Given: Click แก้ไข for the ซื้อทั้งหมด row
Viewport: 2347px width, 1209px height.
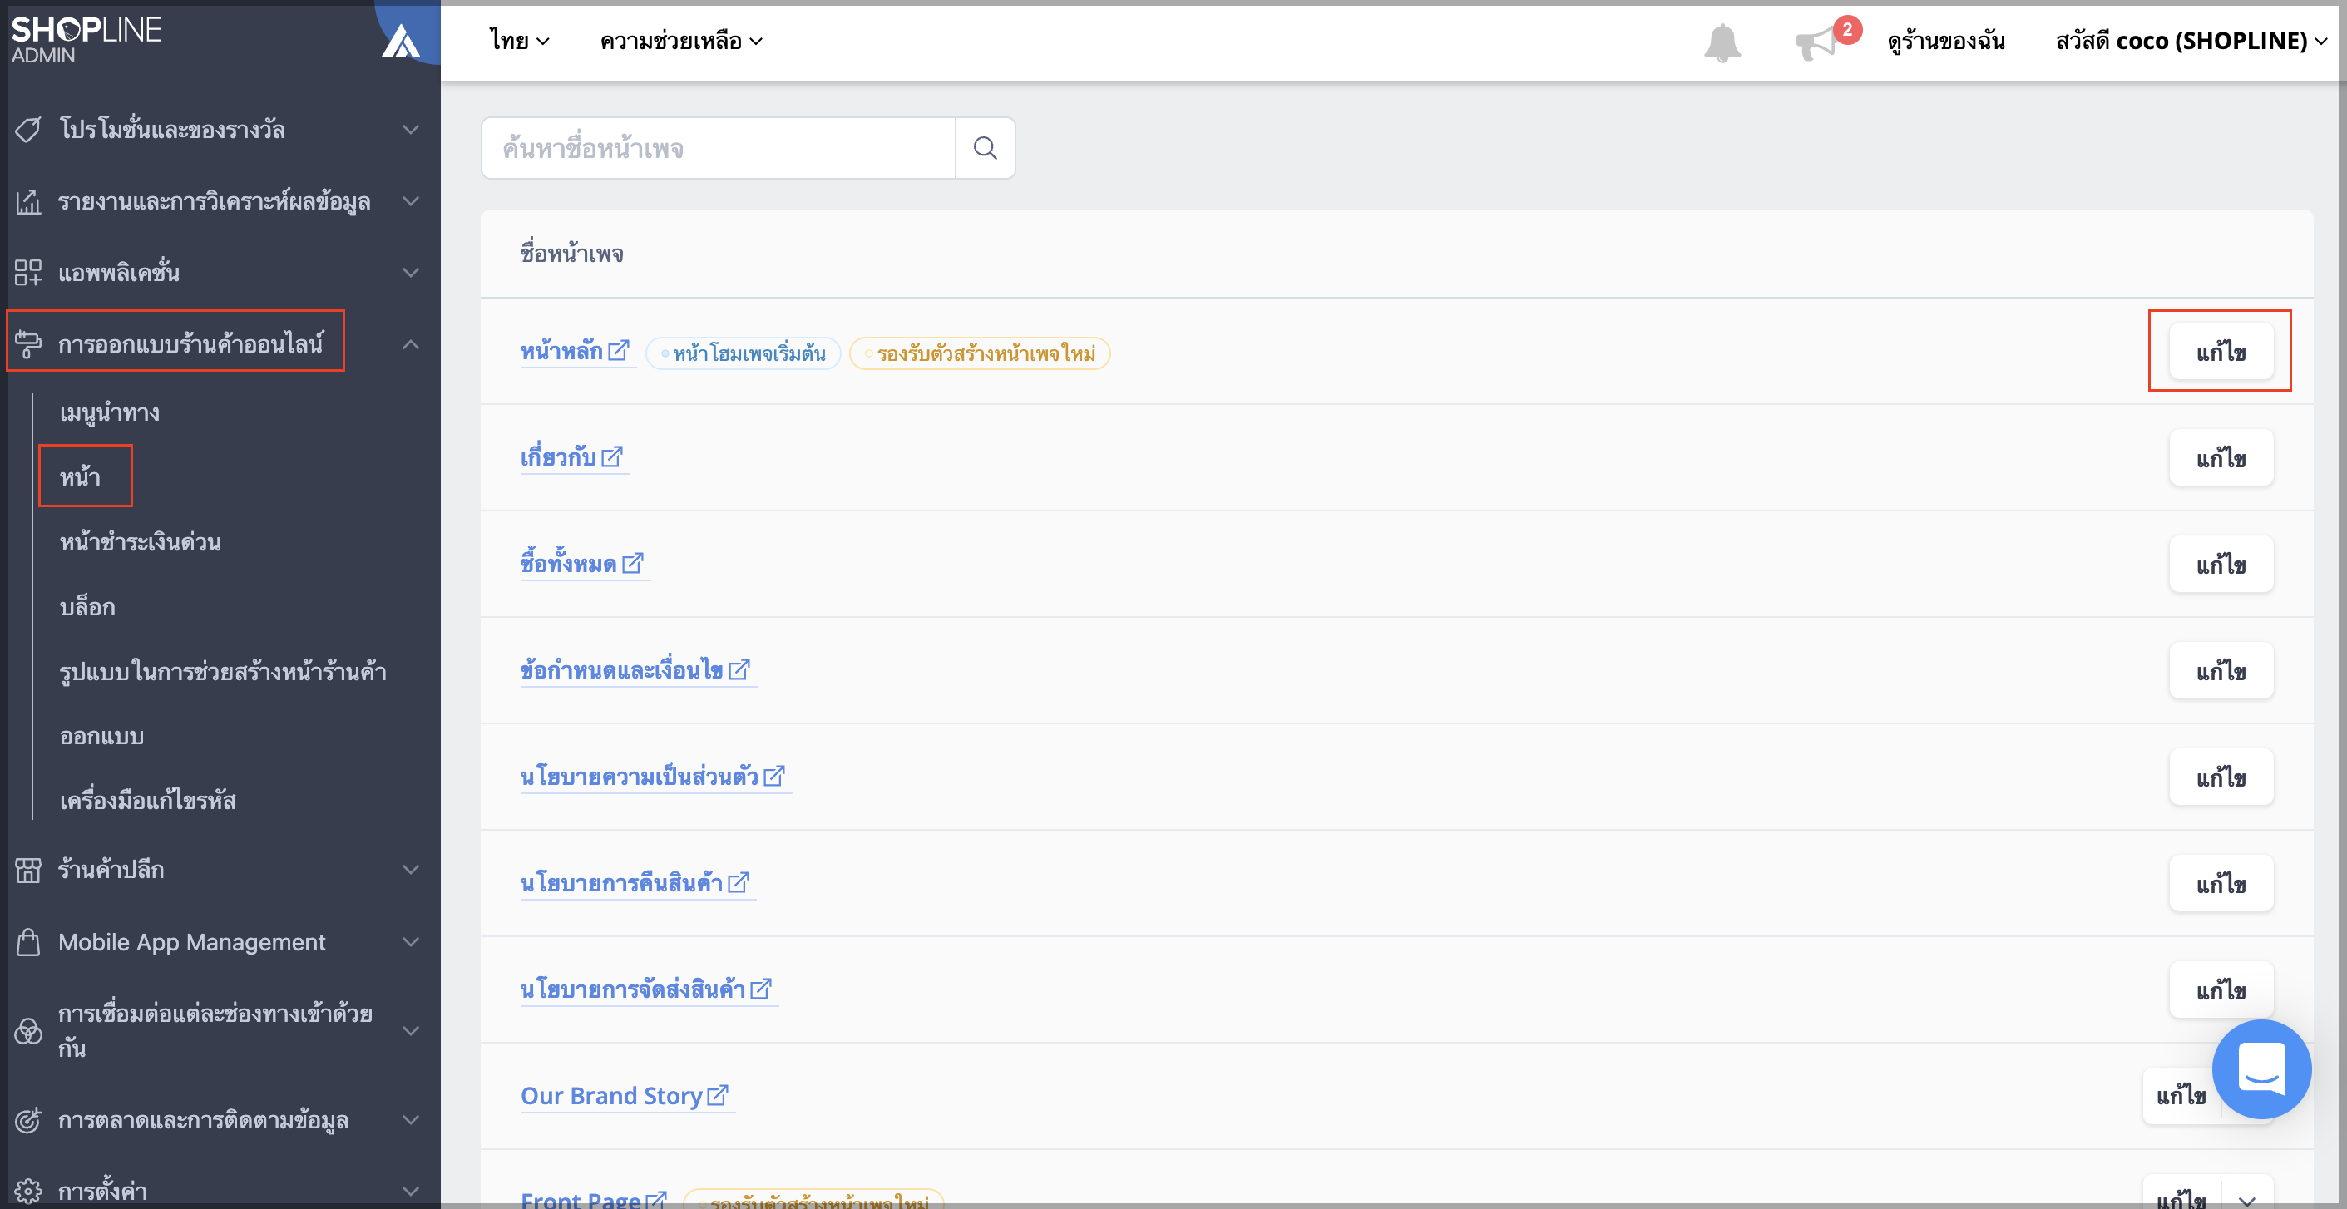Looking at the screenshot, I should 2221,564.
